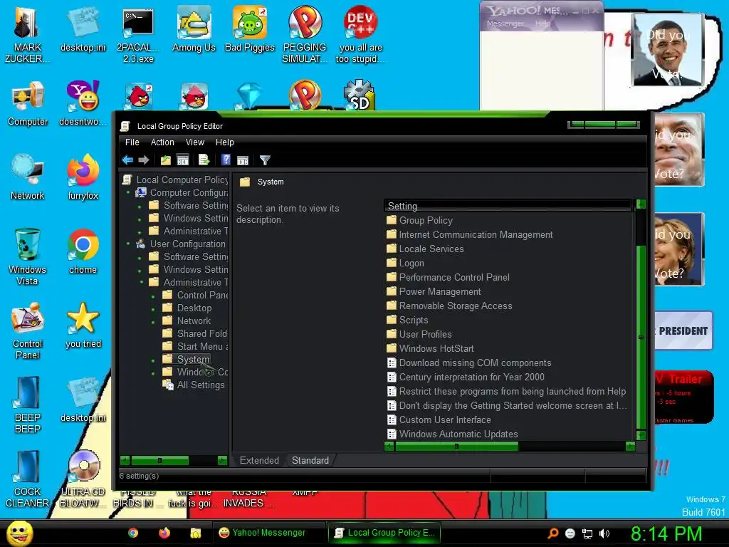Go up one level with folder-arrow icon
Screen dimensions: 729x547
pyautogui.click(x=165, y=160)
